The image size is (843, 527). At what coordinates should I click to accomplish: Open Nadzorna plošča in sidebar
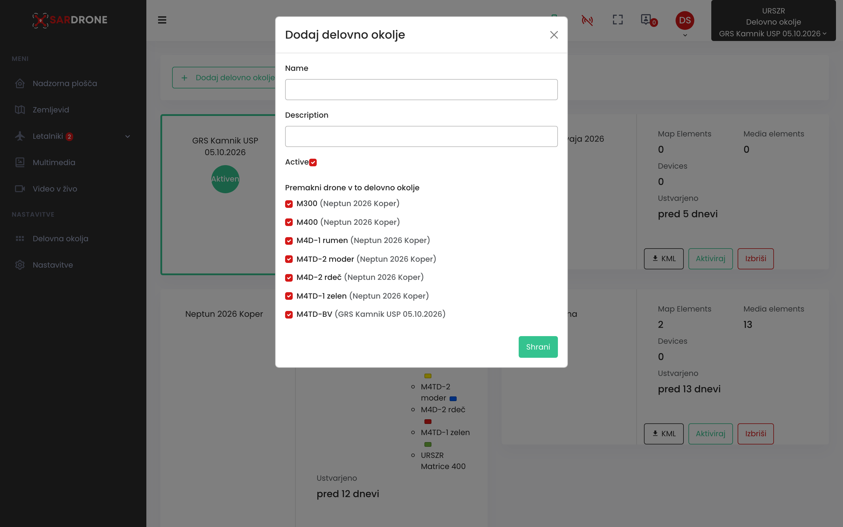(65, 84)
